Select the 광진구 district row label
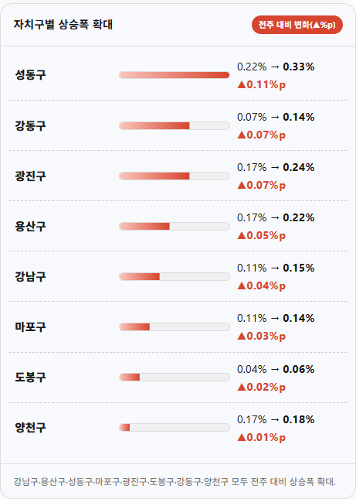 [30, 176]
